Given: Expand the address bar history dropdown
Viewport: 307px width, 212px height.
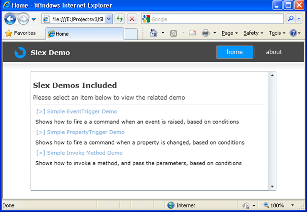Looking at the screenshot, I should point(109,19).
